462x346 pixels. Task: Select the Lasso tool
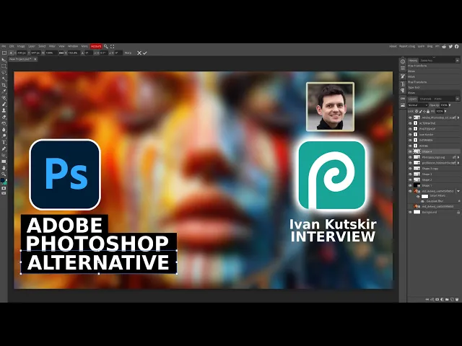4,73
